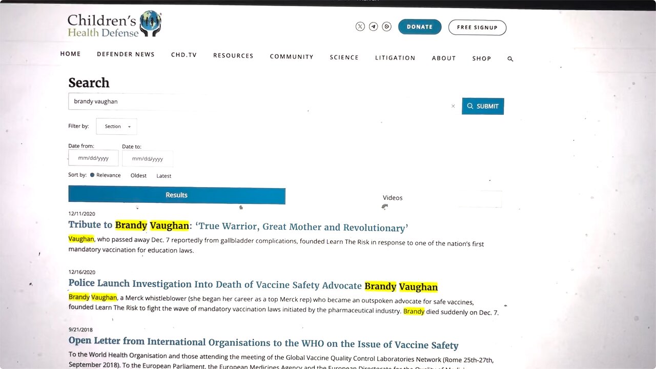Open the Police Launch Investigation article
The height and width of the screenshot is (369, 656).
click(253, 285)
